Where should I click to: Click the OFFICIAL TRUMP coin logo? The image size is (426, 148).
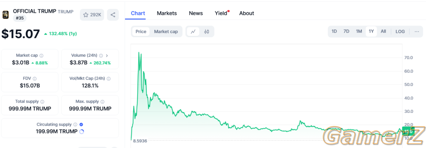point(6,14)
